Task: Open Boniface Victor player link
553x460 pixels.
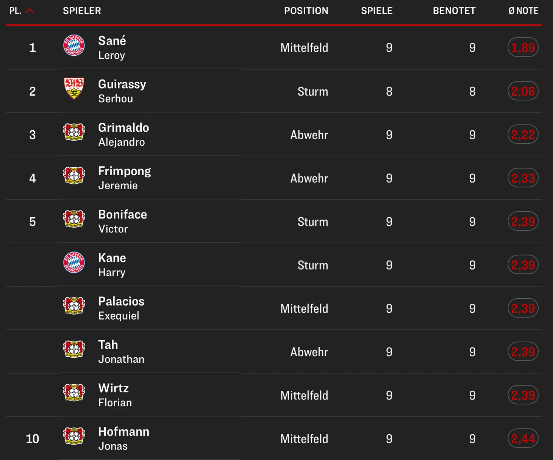Action: point(122,221)
